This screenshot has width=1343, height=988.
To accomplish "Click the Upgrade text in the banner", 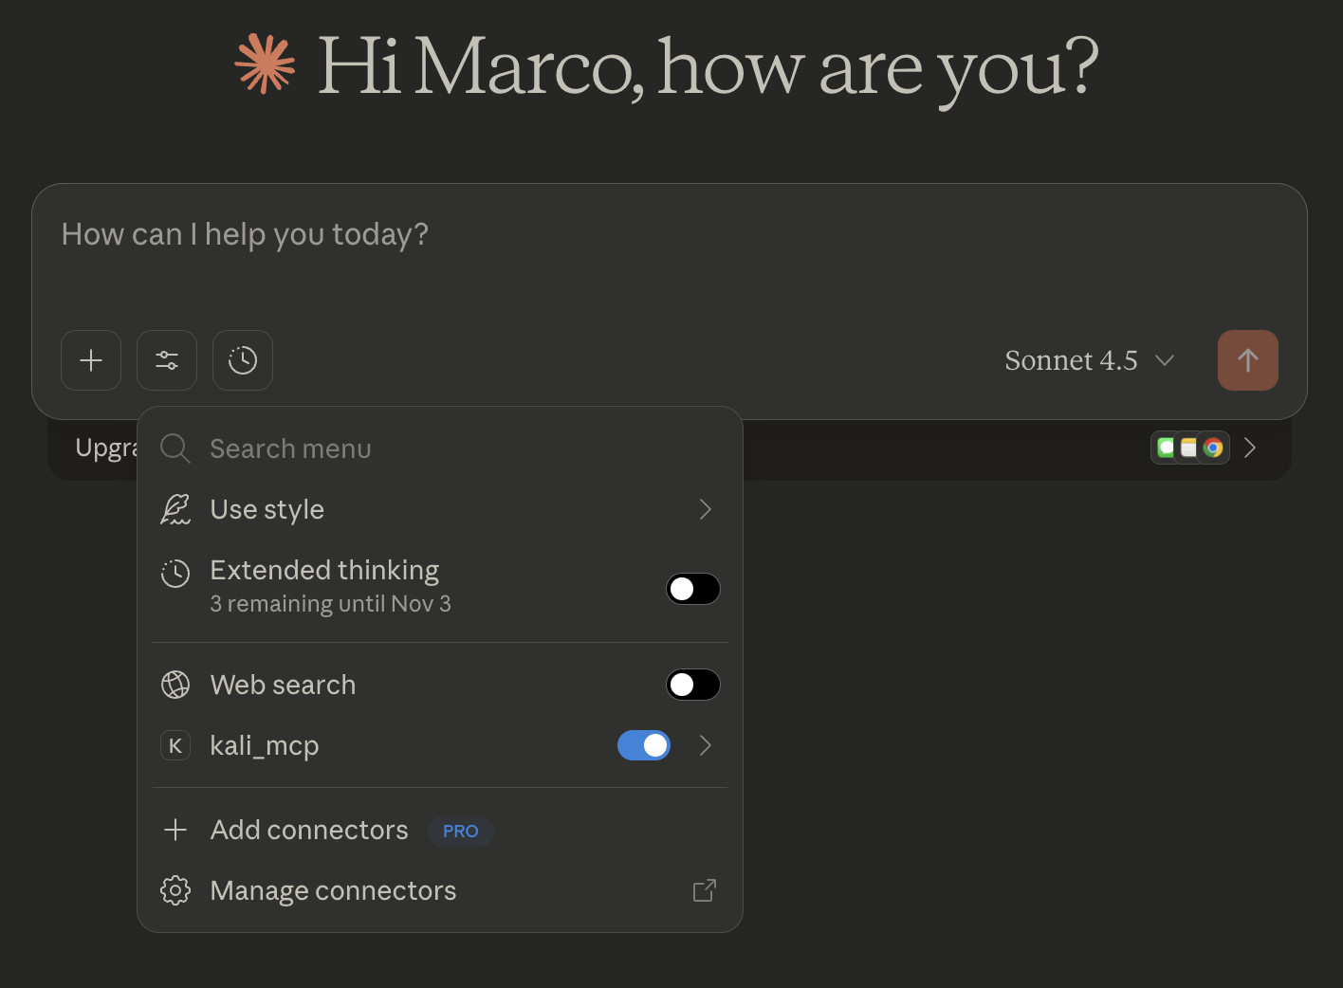I will (x=104, y=448).
